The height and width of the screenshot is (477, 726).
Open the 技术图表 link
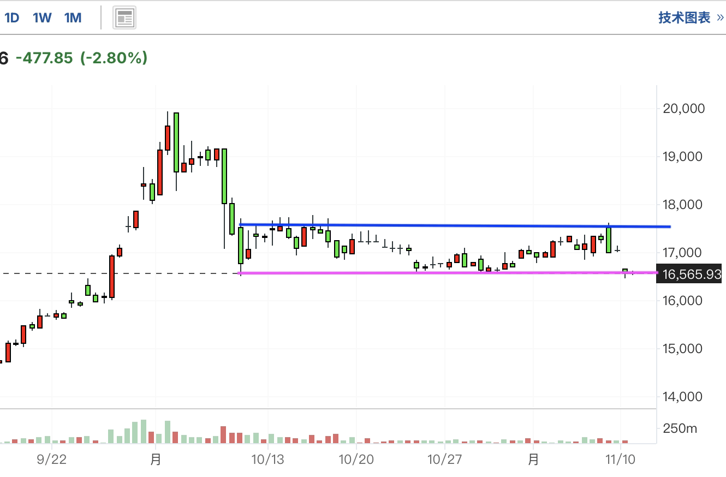point(691,18)
